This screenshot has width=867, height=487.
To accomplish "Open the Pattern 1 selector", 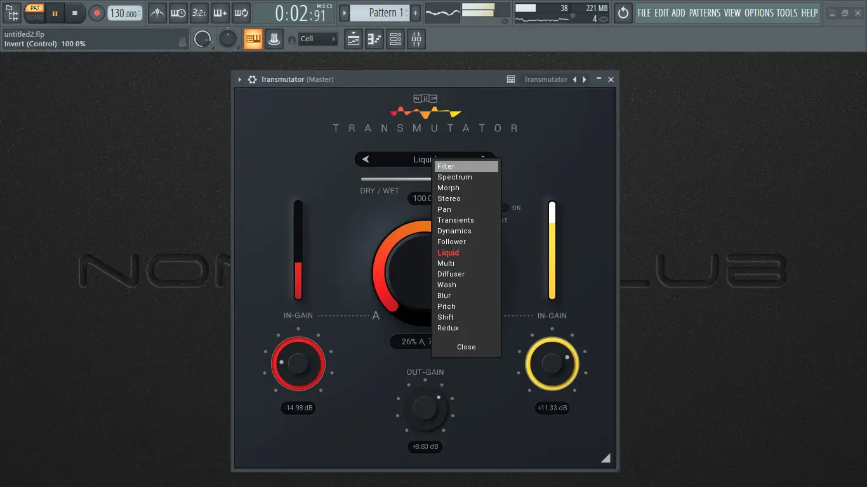I will [x=380, y=13].
